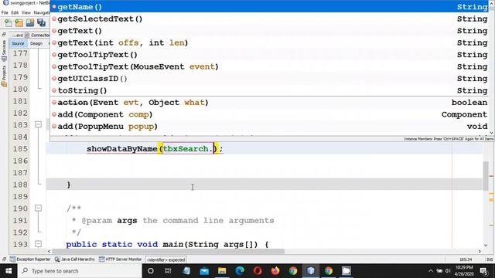Open the notification center
Image resolution: width=495 pixels, height=278 pixels.
(483, 271)
